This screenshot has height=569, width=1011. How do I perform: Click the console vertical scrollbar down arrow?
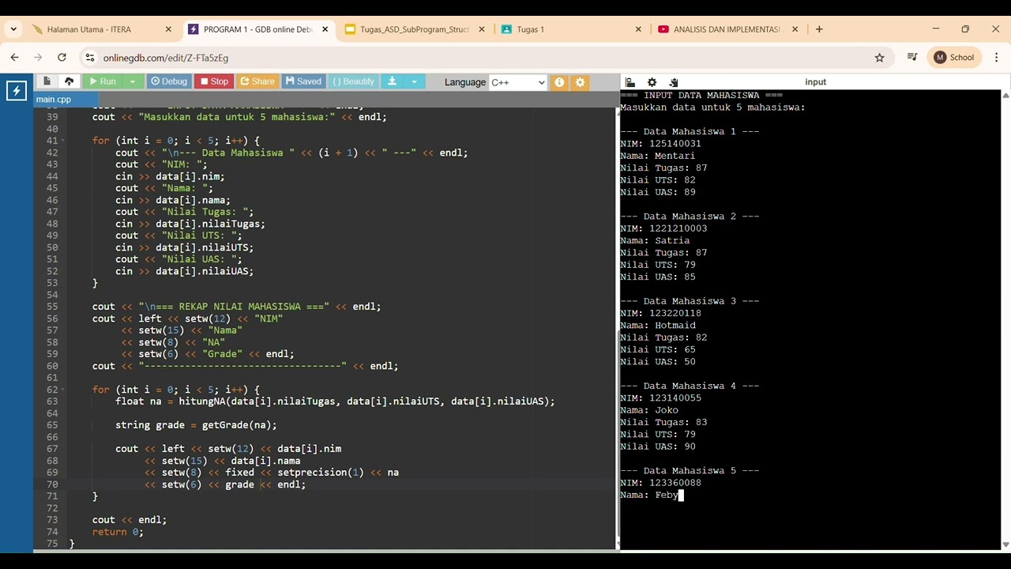tap(1005, 545)
